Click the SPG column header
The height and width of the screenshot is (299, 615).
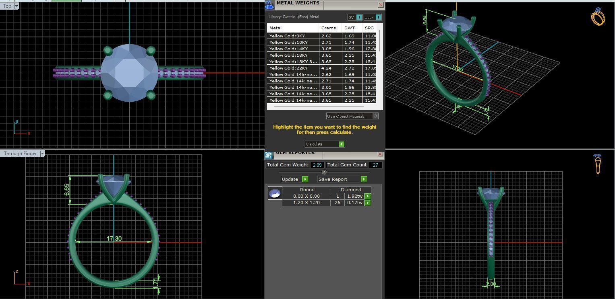tap(369, 28)
